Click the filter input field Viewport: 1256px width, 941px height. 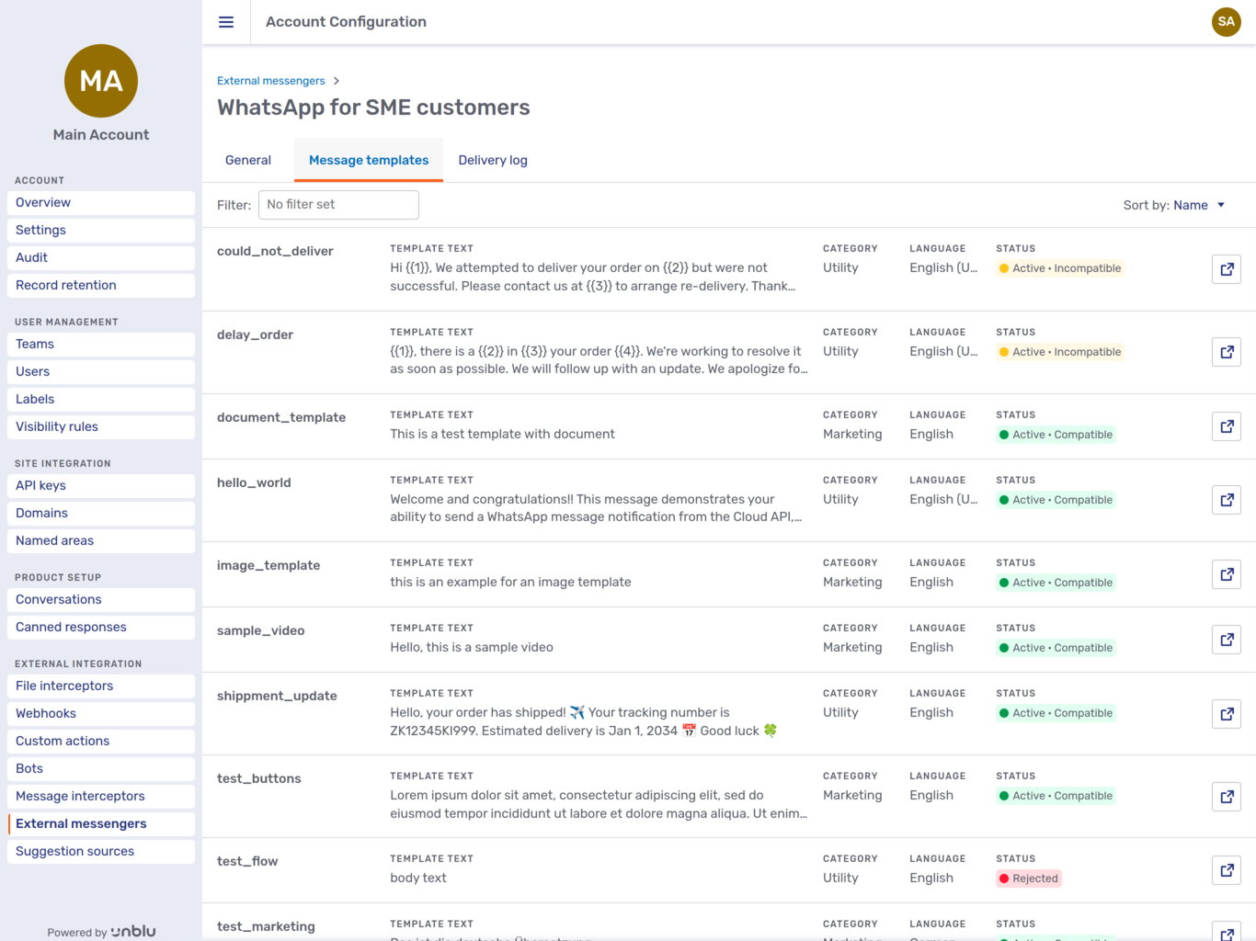point(338,205)
